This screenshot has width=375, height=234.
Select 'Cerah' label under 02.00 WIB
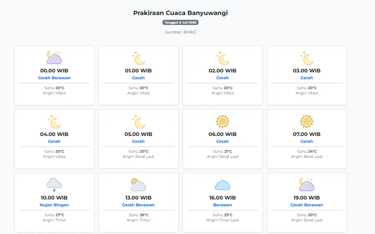223,78
